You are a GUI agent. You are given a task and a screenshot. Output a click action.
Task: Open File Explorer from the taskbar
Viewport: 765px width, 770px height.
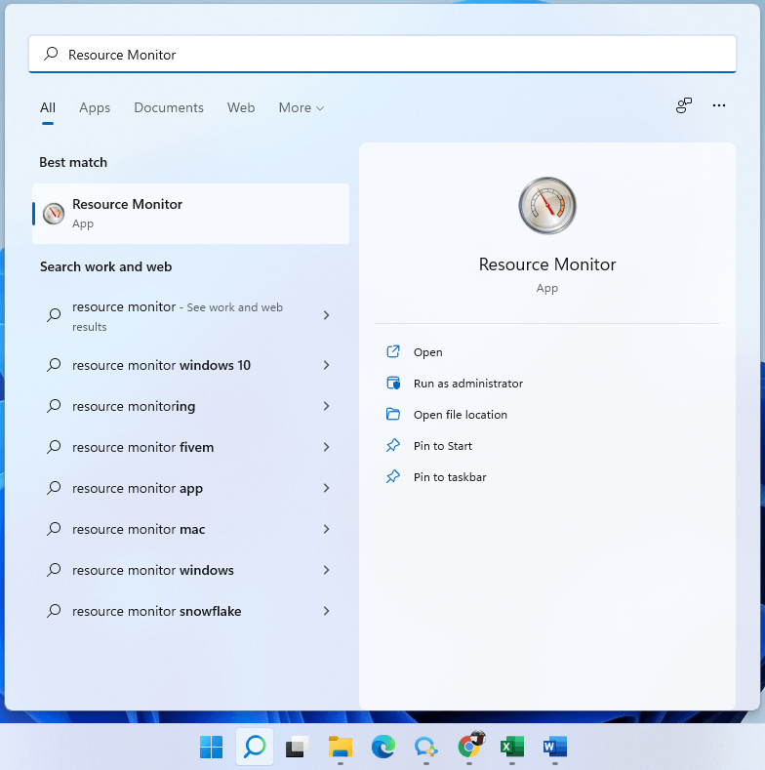click(341, 747)
